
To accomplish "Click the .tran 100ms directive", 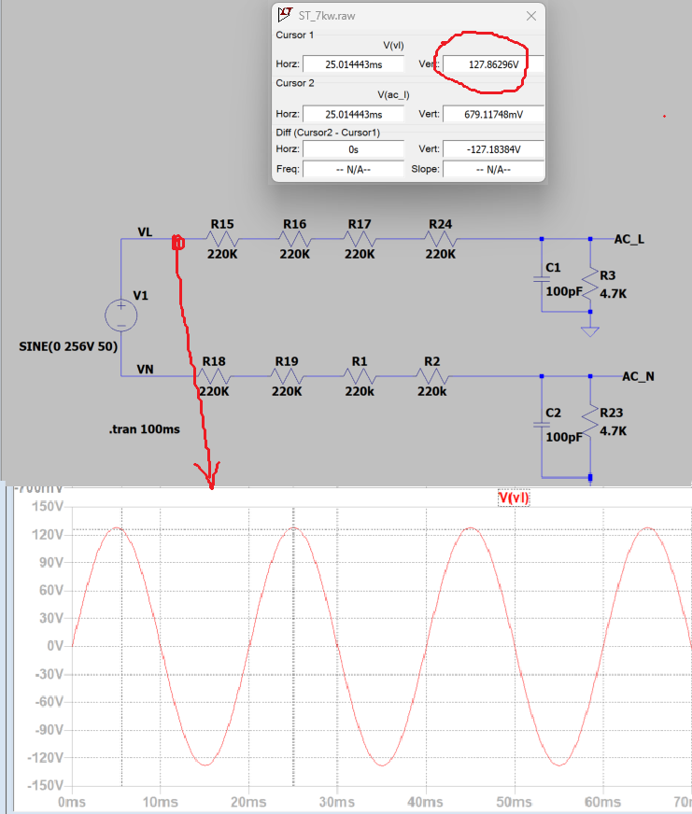I will point(145,429).
